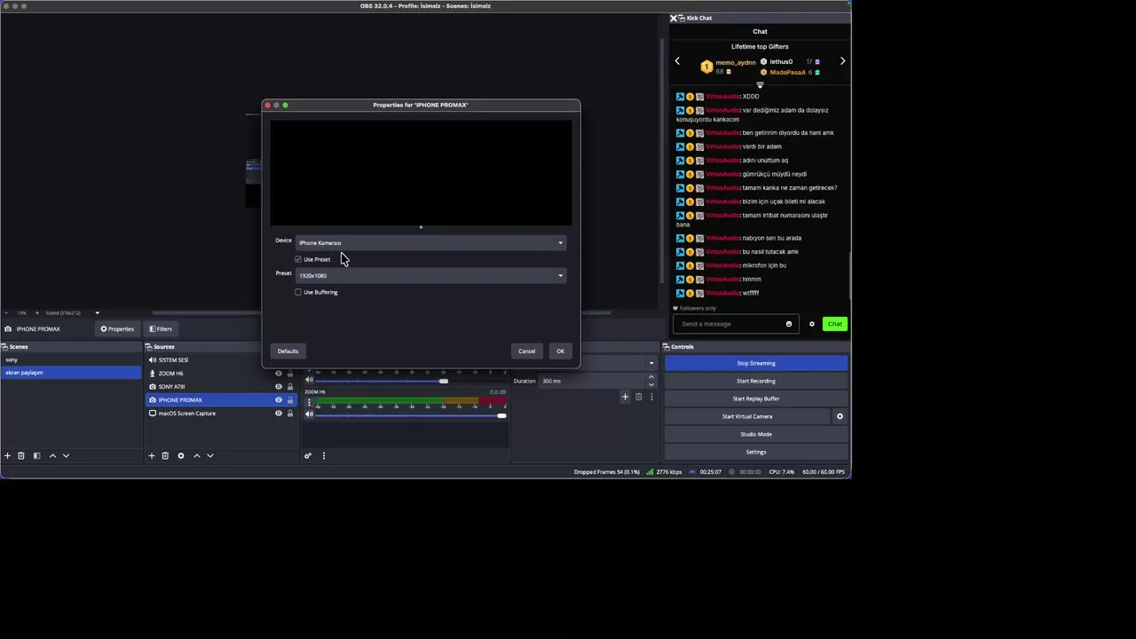
Task: Close Kick Chat dock with X icon
Action: point(674,18)
